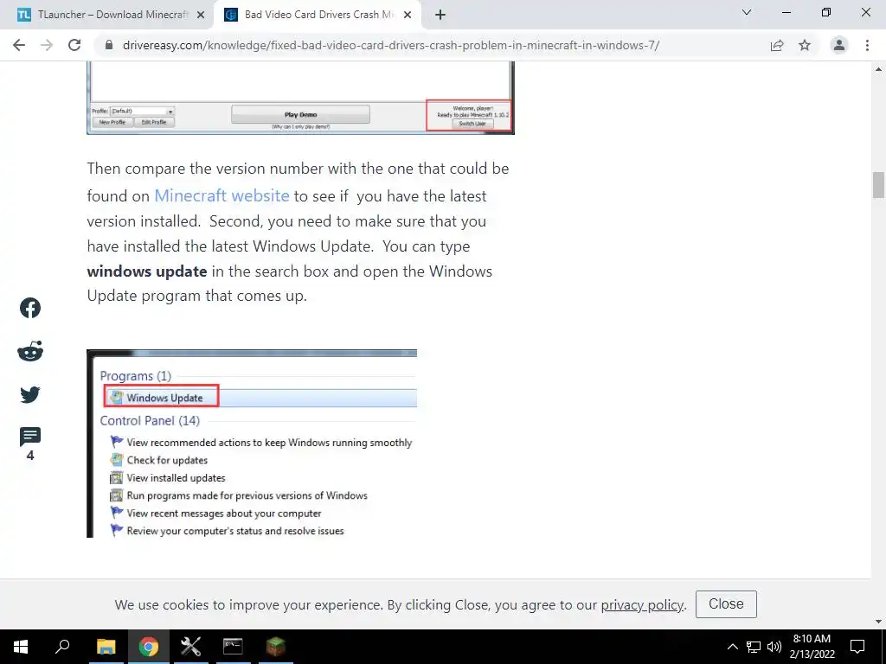Click the browser forward arrow
Viewport: 886px width, 664px height.
click(x=47, y=45)
